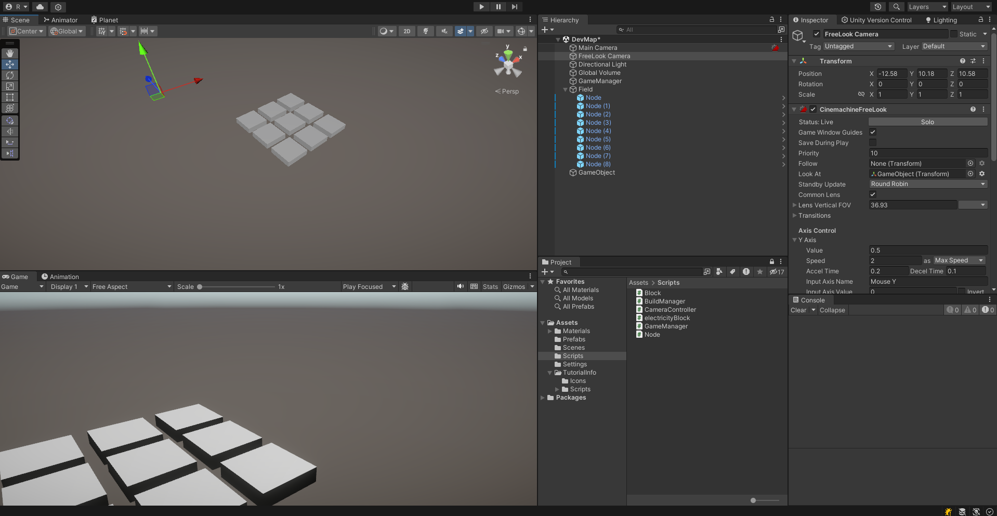997x516 pixels.
Task: Expand Lens Vertical FOV section
Action: (794, 205)
